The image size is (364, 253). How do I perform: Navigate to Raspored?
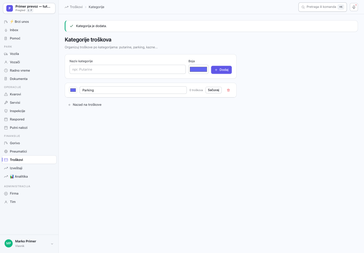[x=29, y=119]
